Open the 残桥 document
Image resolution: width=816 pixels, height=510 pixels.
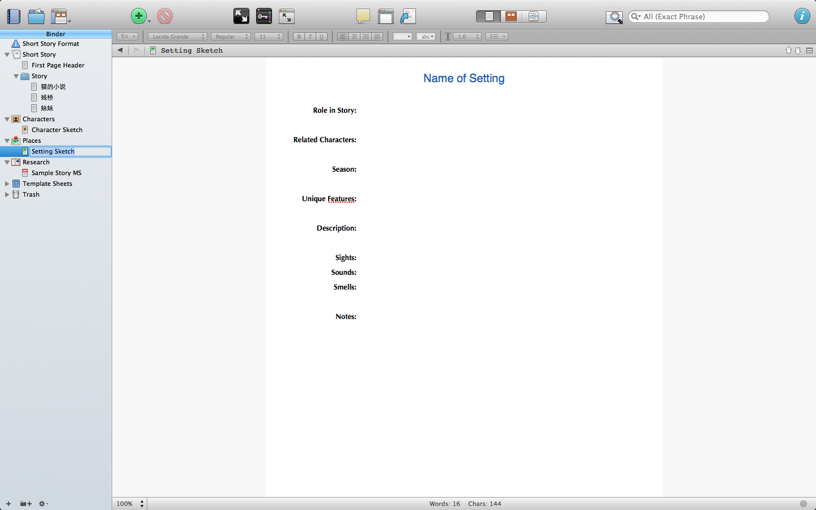coord(47,97)
